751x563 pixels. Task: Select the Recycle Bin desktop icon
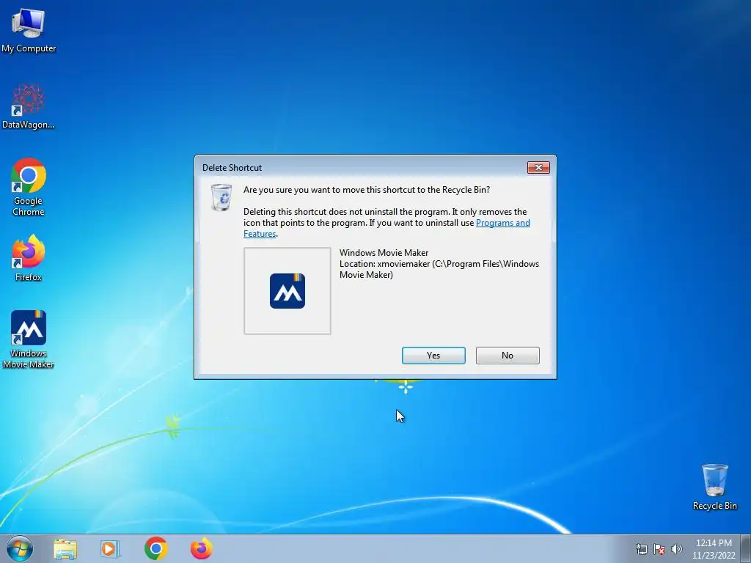[x=714, y=487]
